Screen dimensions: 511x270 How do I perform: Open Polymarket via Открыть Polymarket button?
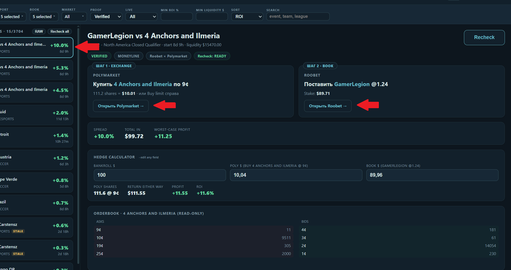point(121,106)
